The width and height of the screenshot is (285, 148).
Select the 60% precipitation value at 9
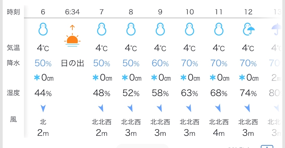click(160, 63)
